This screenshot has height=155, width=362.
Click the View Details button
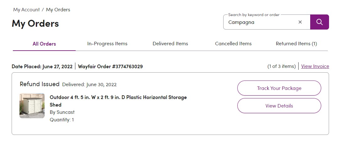tap(279, 106)
